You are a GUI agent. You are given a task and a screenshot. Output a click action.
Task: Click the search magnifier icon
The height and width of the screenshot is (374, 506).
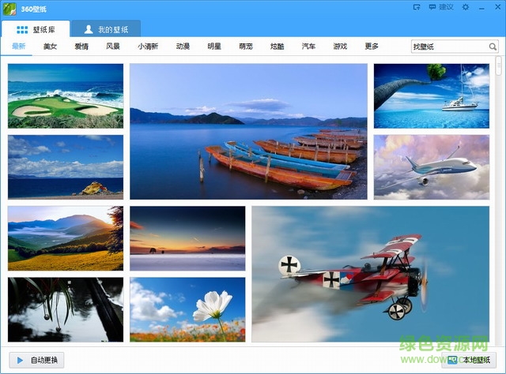coord(493,47)
